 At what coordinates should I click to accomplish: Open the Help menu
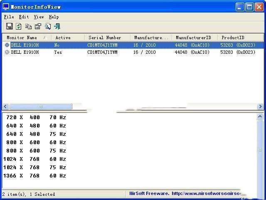pyautogui.click(x=54, y=17)
